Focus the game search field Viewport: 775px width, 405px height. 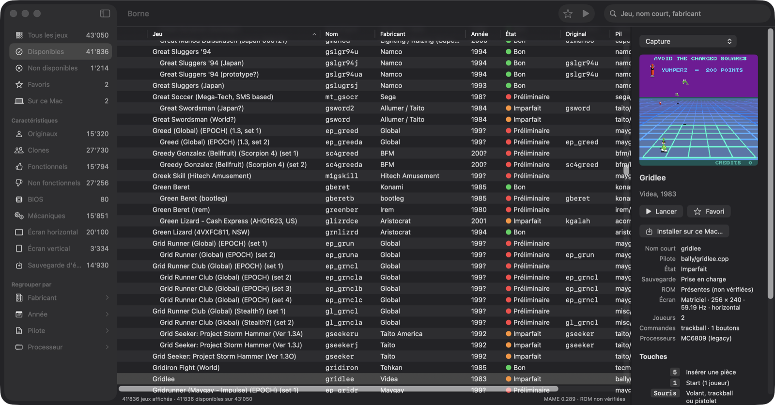tap(687, 14)
